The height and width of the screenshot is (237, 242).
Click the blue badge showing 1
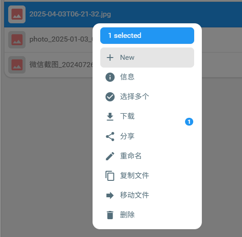pos(189,121)
